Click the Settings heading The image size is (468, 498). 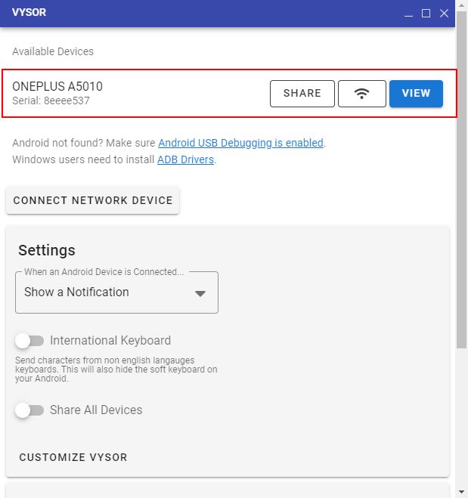(47, 250)
